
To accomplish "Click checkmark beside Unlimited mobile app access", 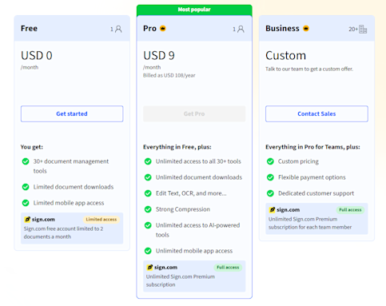I will (148, 251).
